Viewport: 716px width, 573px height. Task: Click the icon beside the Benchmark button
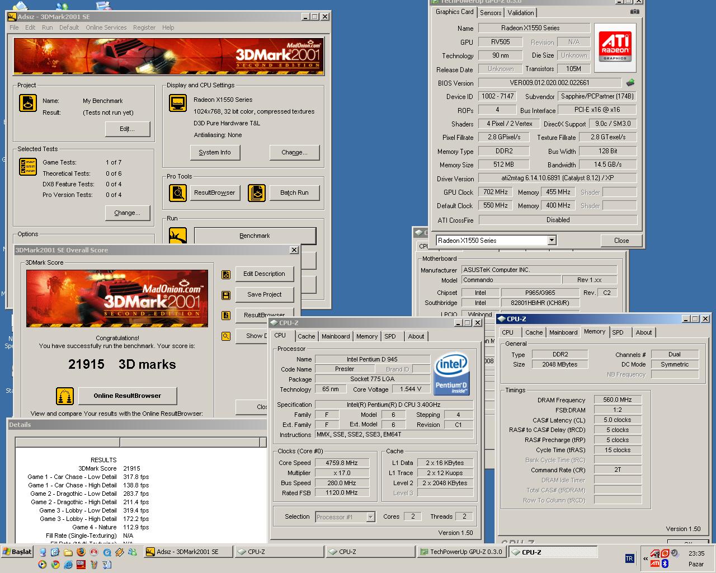coord(178,236)
